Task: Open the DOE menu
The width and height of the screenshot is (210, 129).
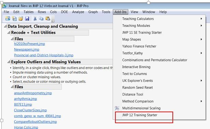Action: (x=64, y=12)
